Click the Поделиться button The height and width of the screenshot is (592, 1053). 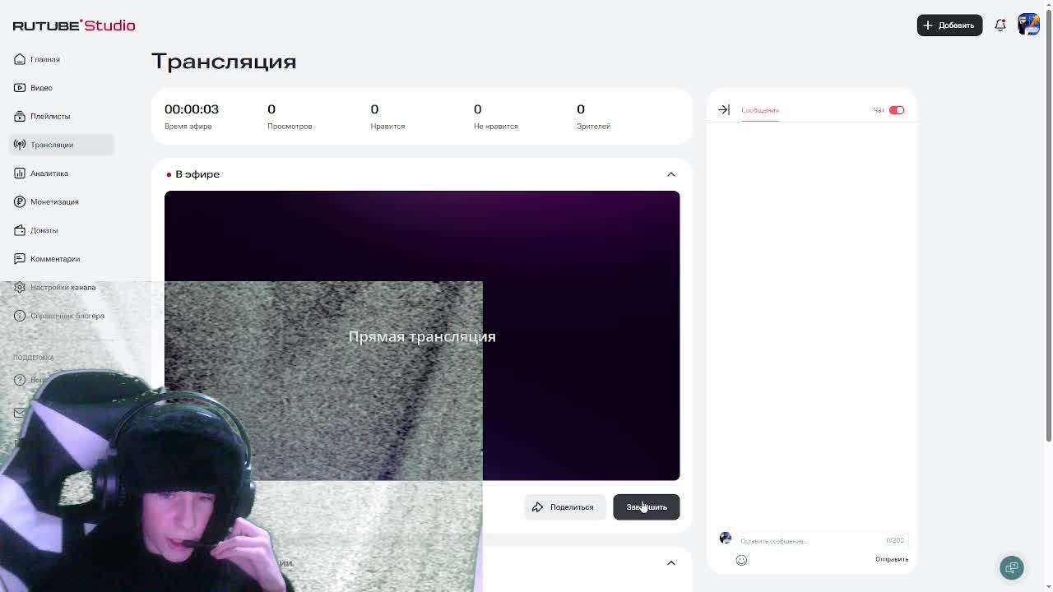coord(564,507)
